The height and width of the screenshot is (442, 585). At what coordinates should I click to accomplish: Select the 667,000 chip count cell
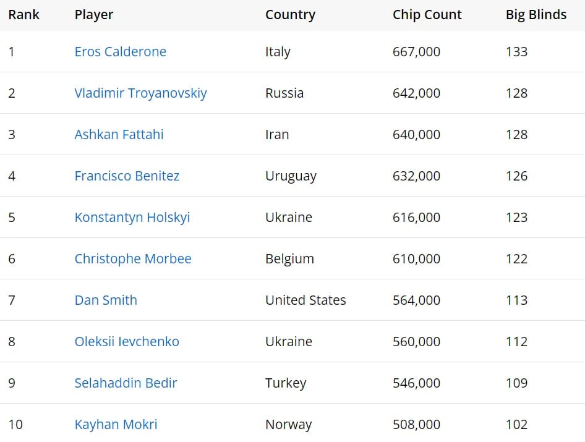pos(416,51)
